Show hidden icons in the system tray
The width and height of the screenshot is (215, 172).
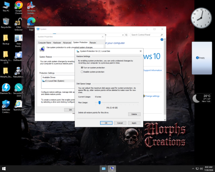click(x=193, y=169)
